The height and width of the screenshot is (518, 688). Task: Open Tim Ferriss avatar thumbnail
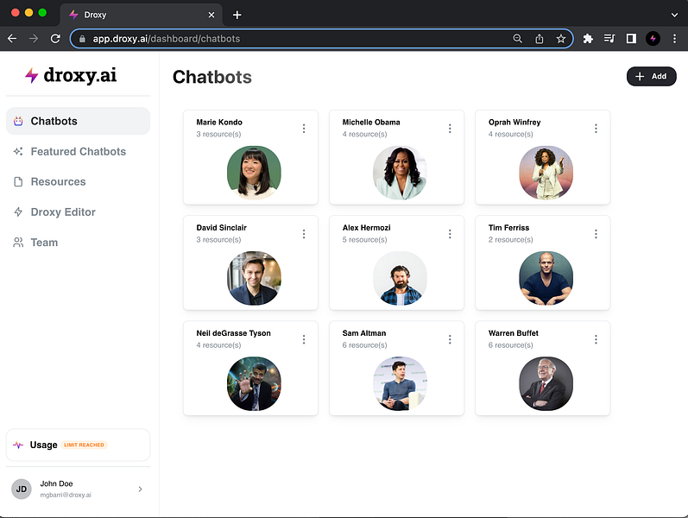coord(546,278)
